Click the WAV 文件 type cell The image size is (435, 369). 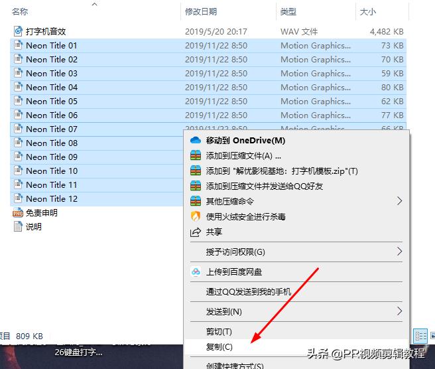click(x=299, y=32)
